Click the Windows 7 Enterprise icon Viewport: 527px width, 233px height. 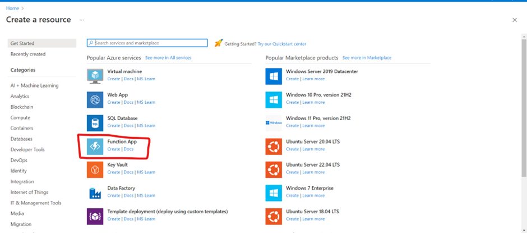274,193
